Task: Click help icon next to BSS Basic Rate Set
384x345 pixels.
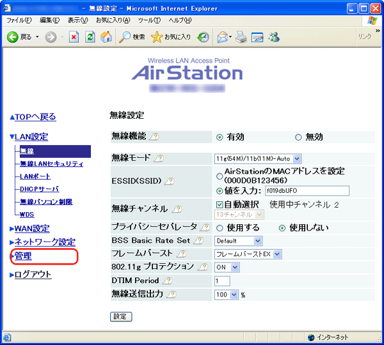Action: pos(198,241)
